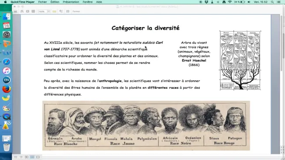Click the toolbar icon left of Fermer

coord(68,11)
